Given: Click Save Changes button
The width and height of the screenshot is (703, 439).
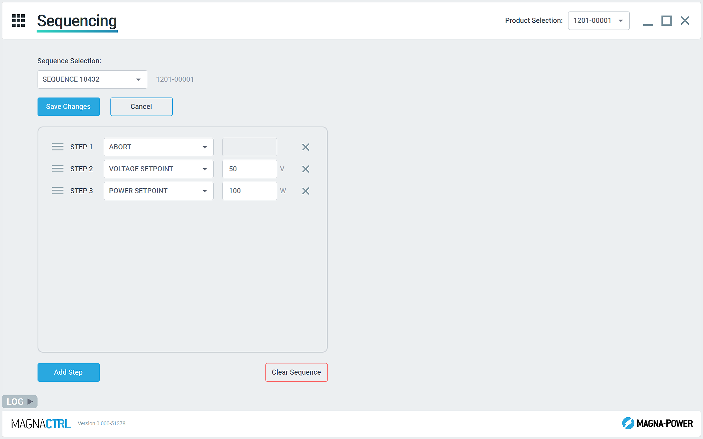Looking at the screenshot, I should tap(68, 107).
